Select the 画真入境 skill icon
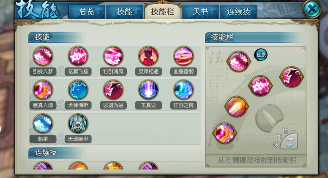328x178 pixels. pos(43,90)
